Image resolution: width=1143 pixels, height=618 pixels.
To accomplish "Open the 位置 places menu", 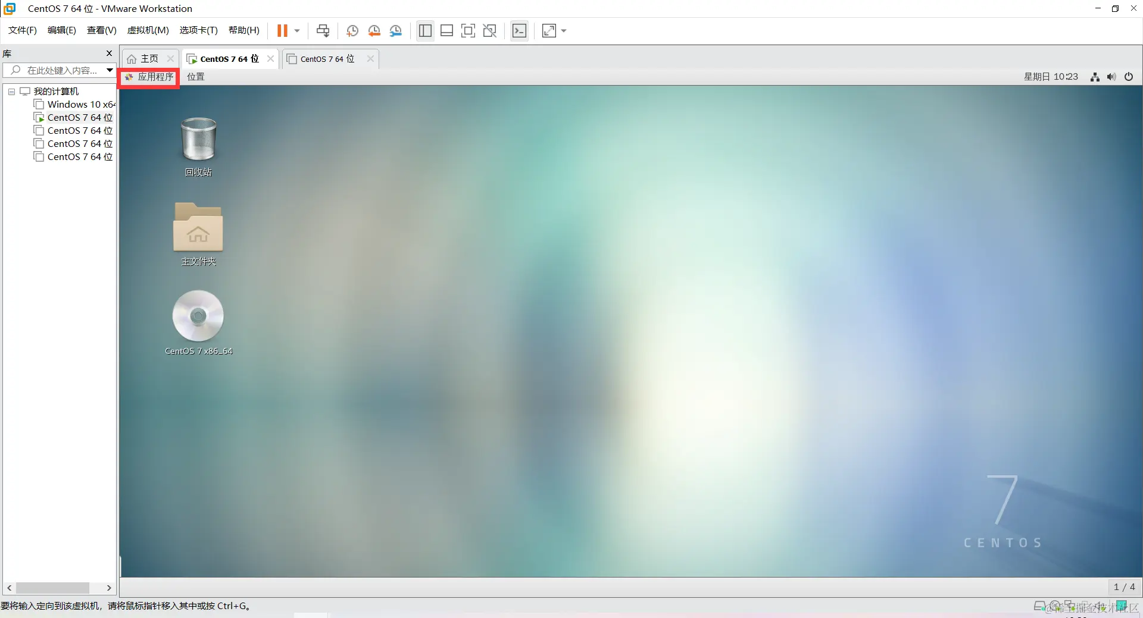I will tap(196, 77).
